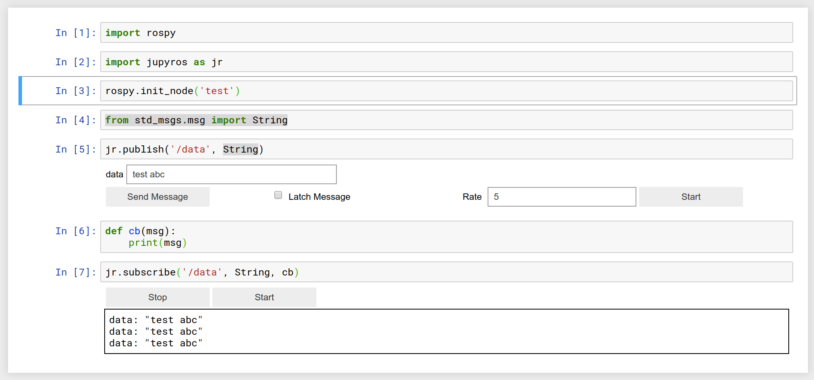Click the In [5] prompt label
This screenshot has height=380, width=814.
point(76,149)
